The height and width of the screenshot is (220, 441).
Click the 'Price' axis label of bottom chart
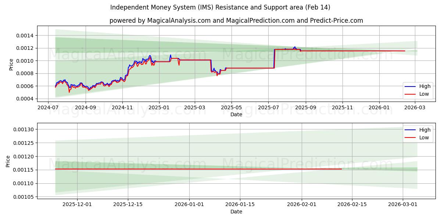point(8,161)
